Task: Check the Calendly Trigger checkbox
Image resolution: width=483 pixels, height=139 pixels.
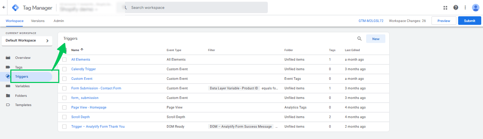Action: coord(64,69)
